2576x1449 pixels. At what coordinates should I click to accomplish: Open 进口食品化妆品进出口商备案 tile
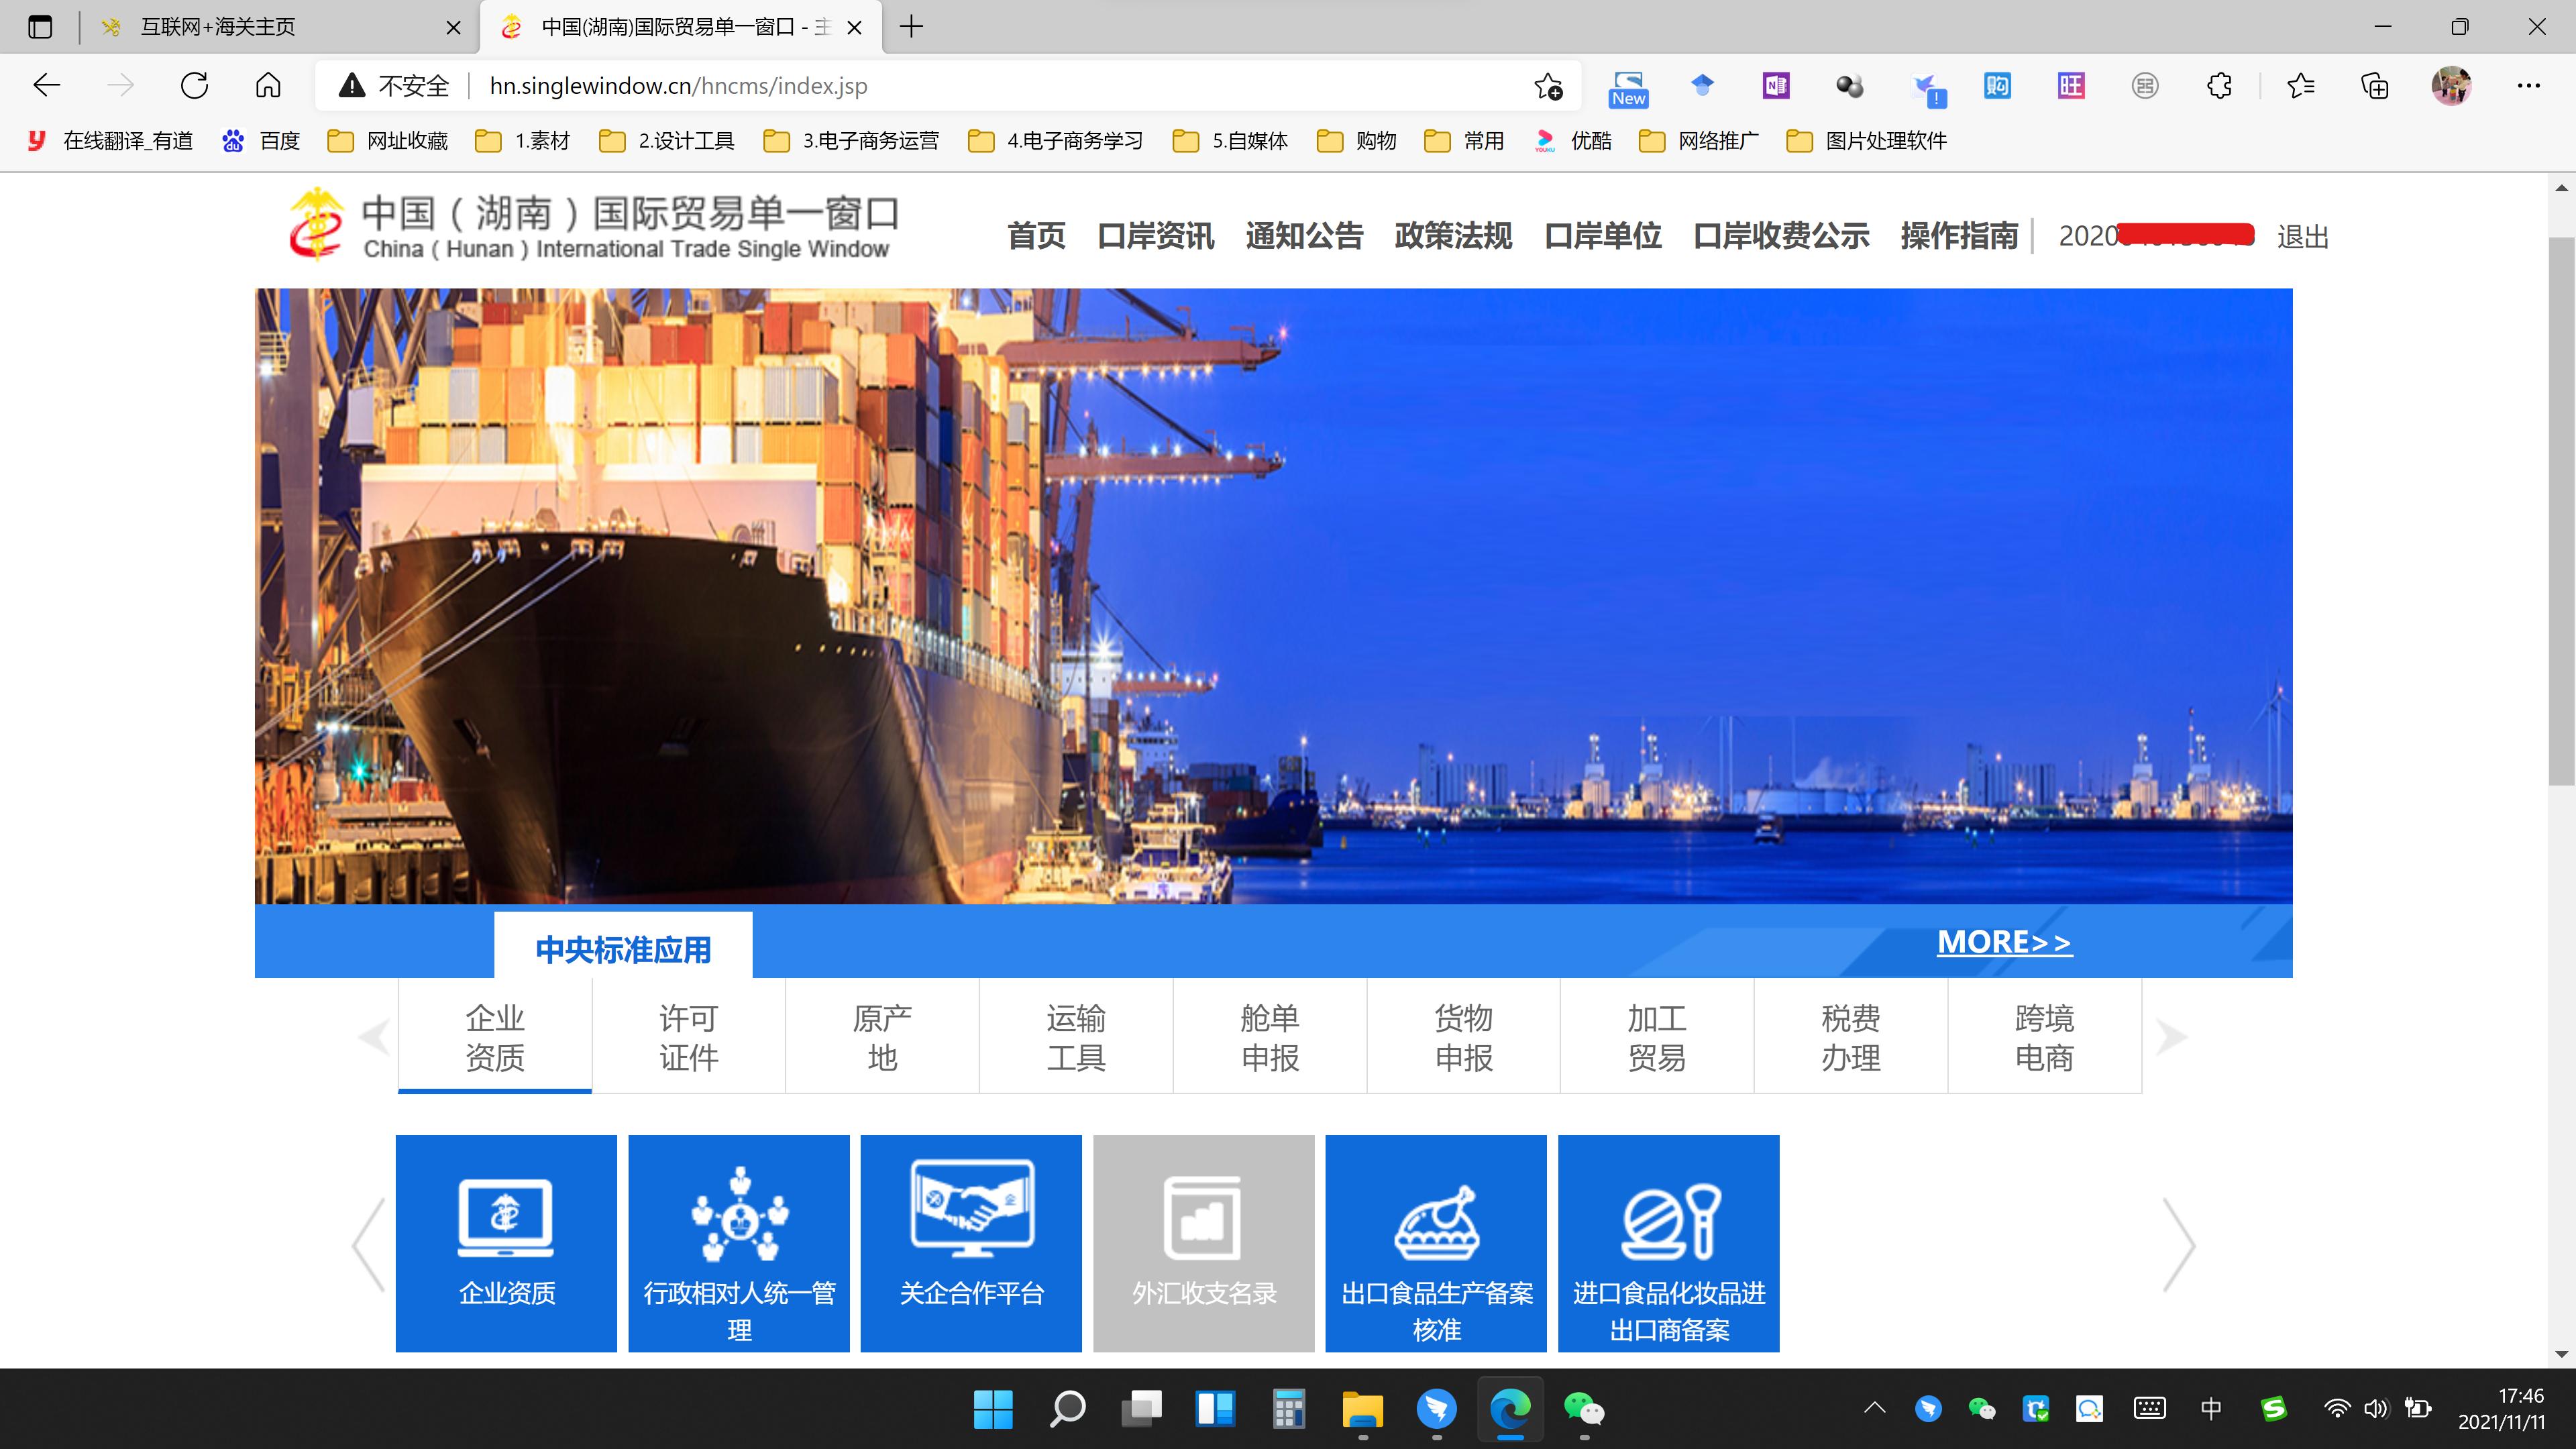(1668, 1242)
